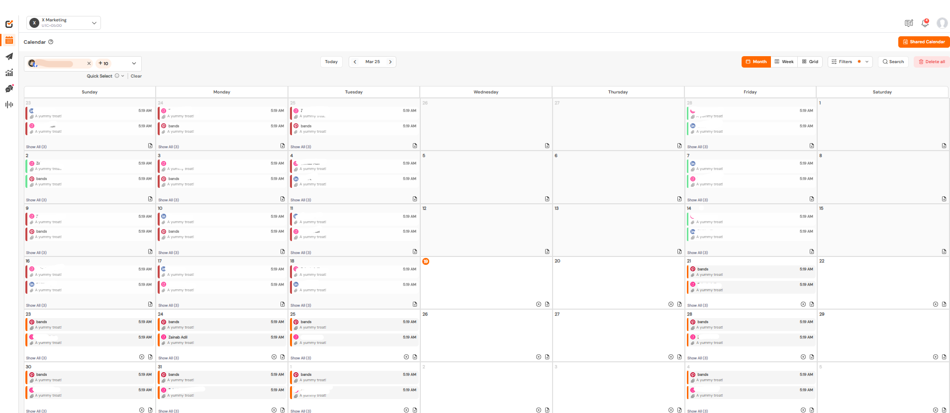Switch to Week view
The height and width of the screenshot is (413, 950).
[784, 62]
